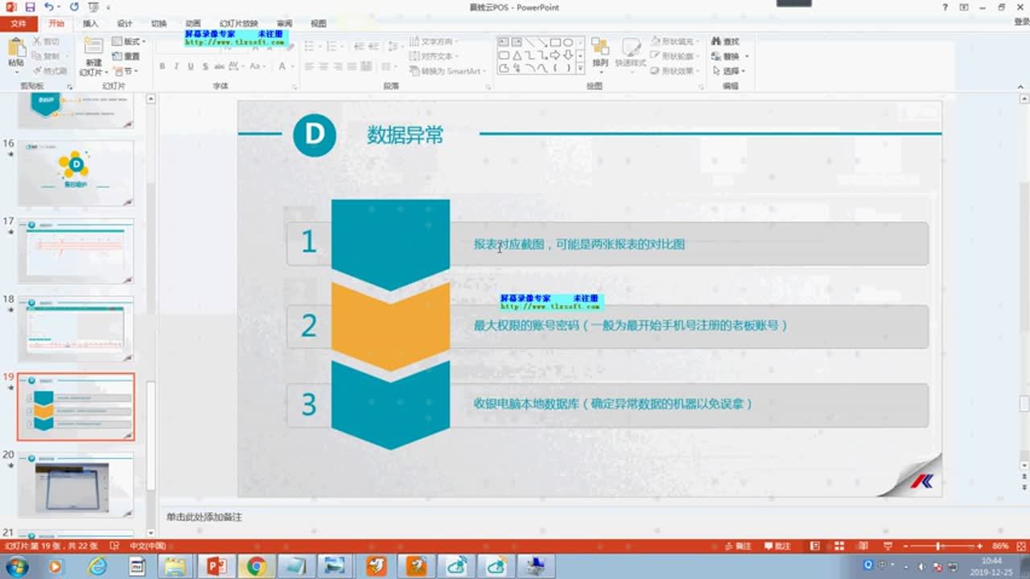
Task: Click the Save icon in quick access toolbar
Action: (30, 7)
